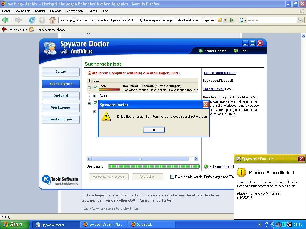Screen dimensions: 306x229
Task: Click Details ausblenden link
Action: [220, 73]
